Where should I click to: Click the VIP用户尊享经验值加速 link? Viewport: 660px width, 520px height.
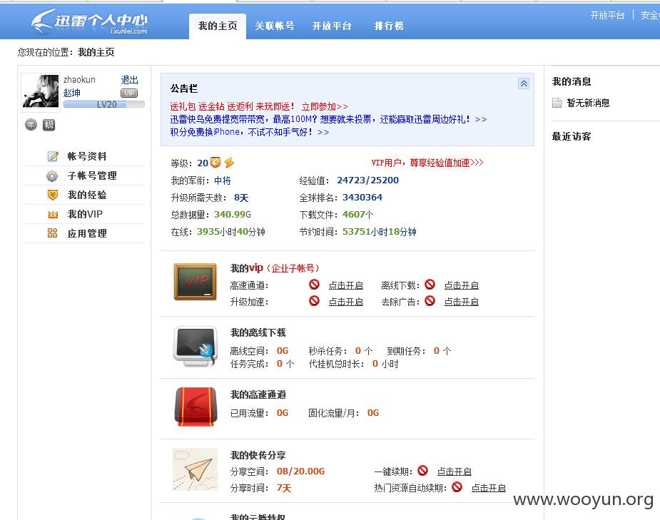pos(427,163)
